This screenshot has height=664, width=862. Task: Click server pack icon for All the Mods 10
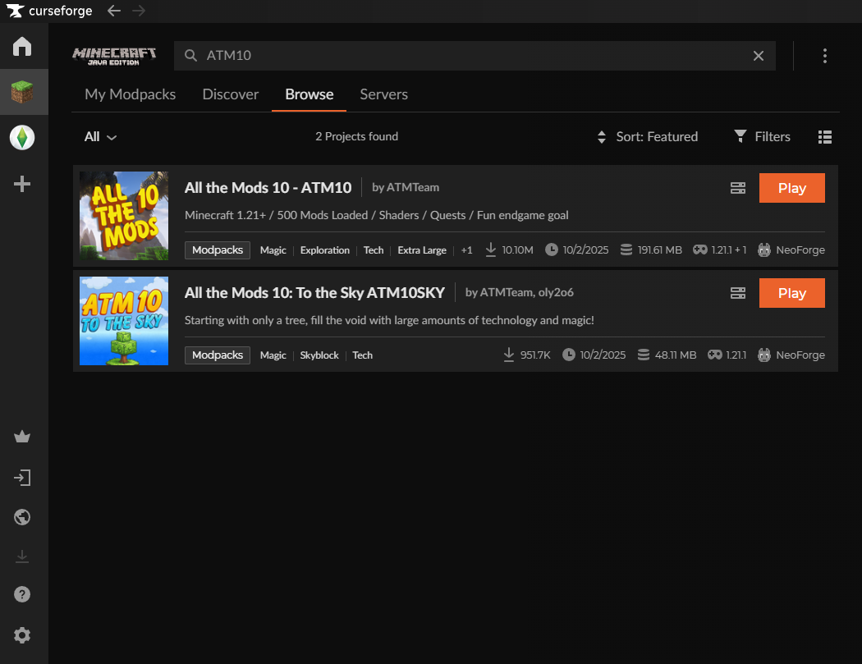coord(737,188)
